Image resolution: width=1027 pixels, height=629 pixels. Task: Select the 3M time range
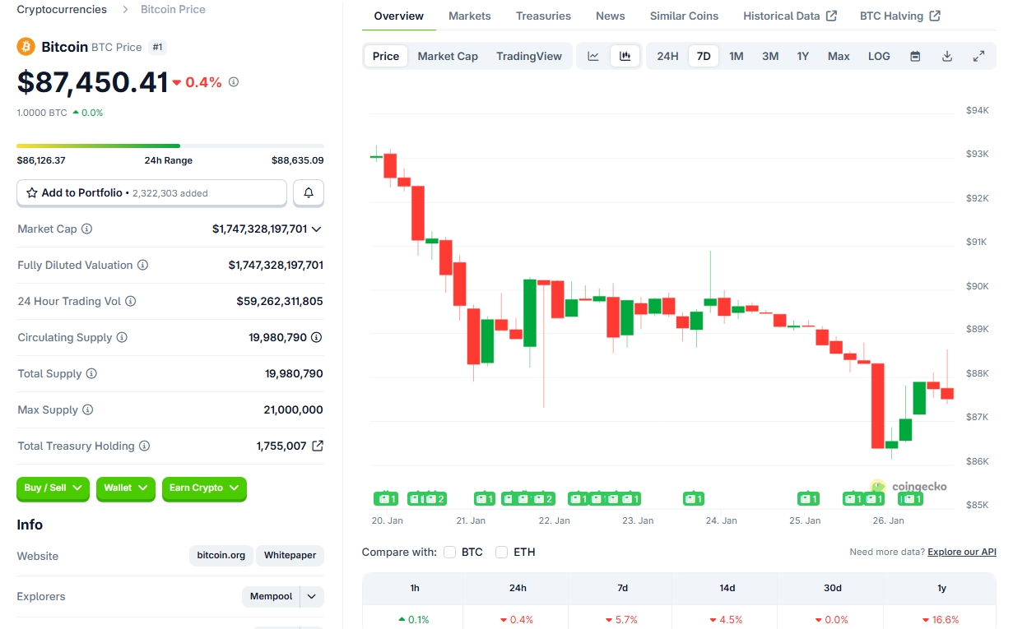tap(770, 56)
